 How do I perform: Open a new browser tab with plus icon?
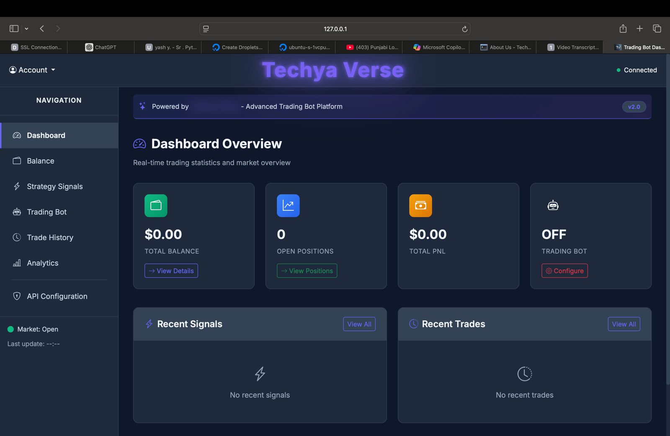[x=639, y=28]
